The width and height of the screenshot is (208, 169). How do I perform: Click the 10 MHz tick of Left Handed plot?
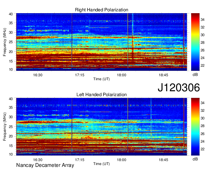11,154
